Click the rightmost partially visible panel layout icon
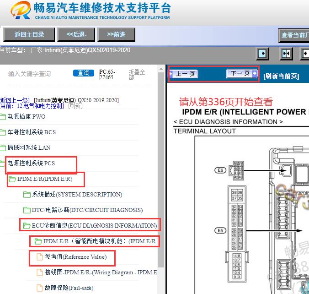The image size is (309, 294). pyautogui.click(x=304, y=54)
